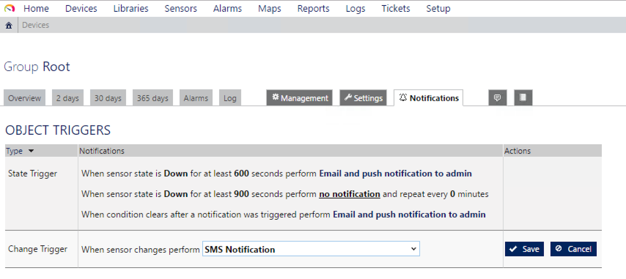
Task: Open the comments speech bubble tab
Action: coord(497,98)
